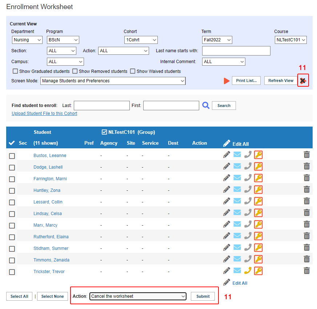This screenshot has height=309, width=317.
Task: Click the yellow phone icon for Trickster, Trevor
Action: pos(248,271)
